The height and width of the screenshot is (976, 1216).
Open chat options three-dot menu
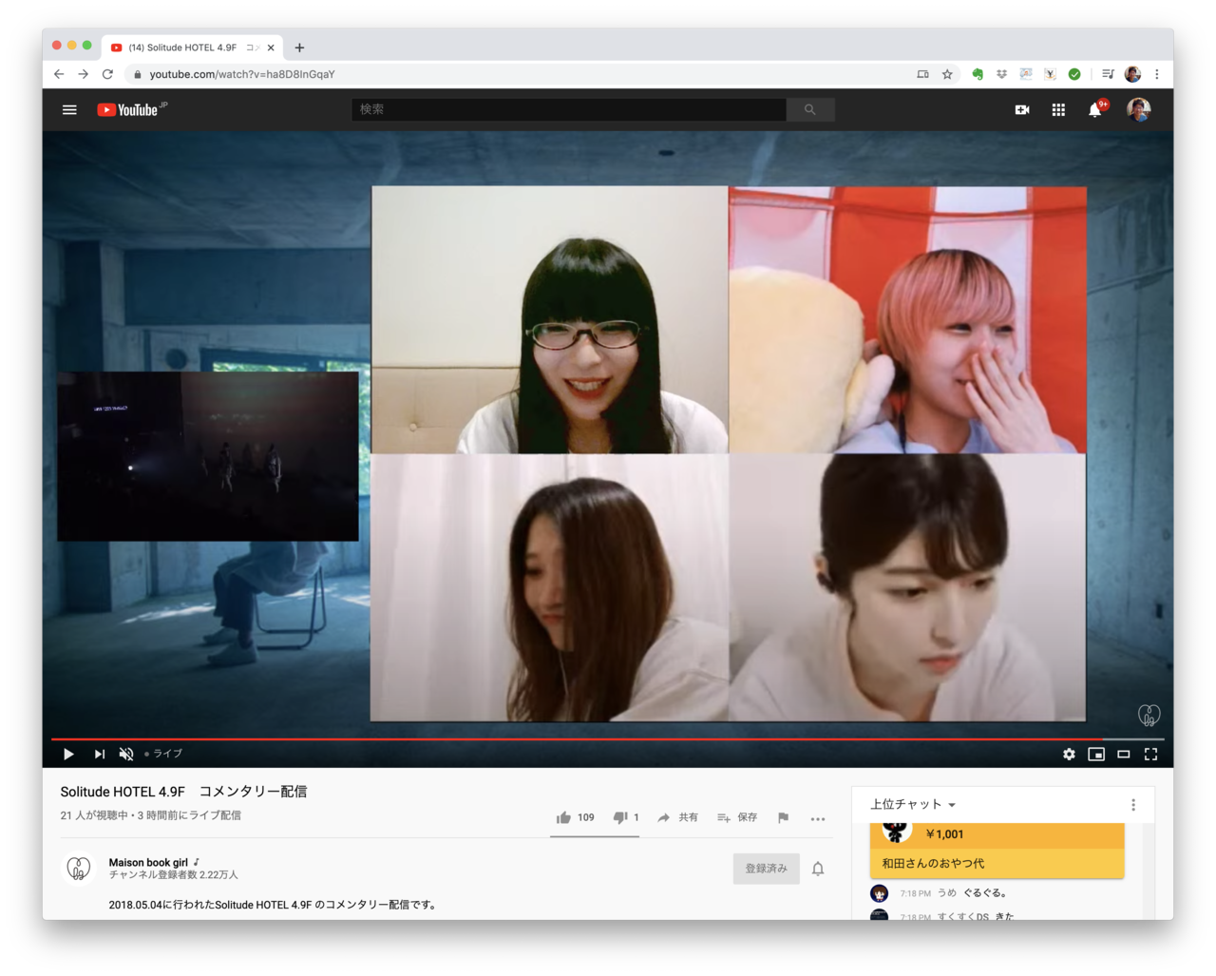click(1132, 805)
